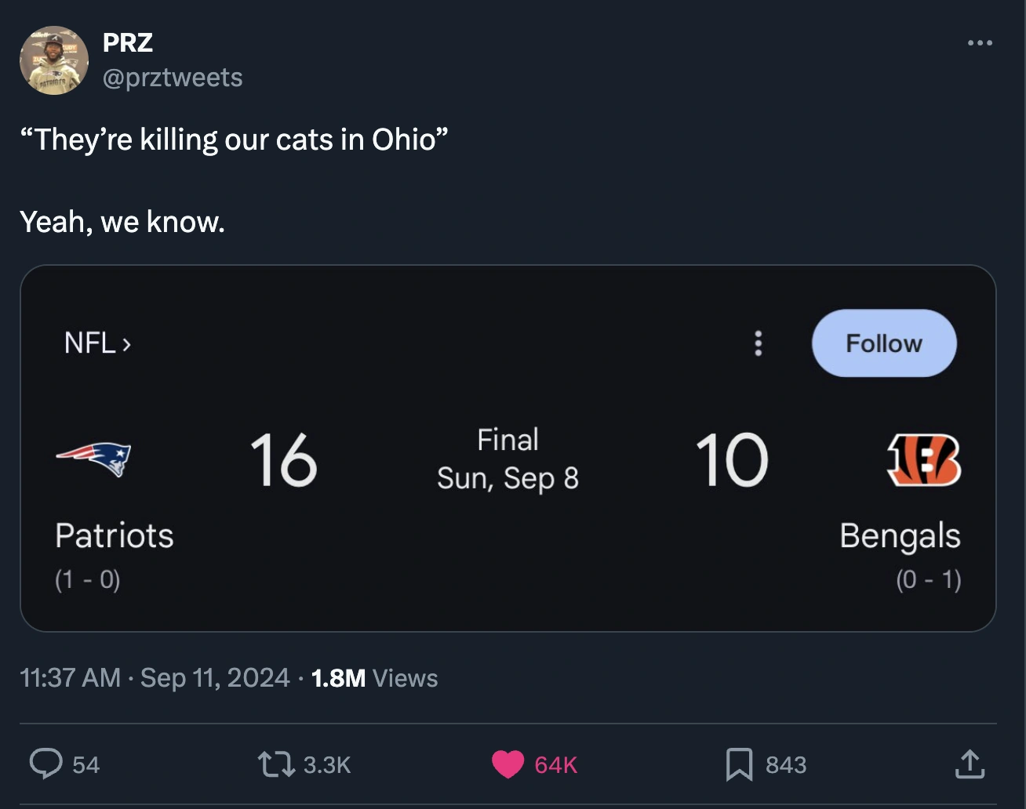The width and height of the screenshot is (1026, 809).
Task: Open Patriots record details (1 - 0)
Action: click(x=86, y=579)
